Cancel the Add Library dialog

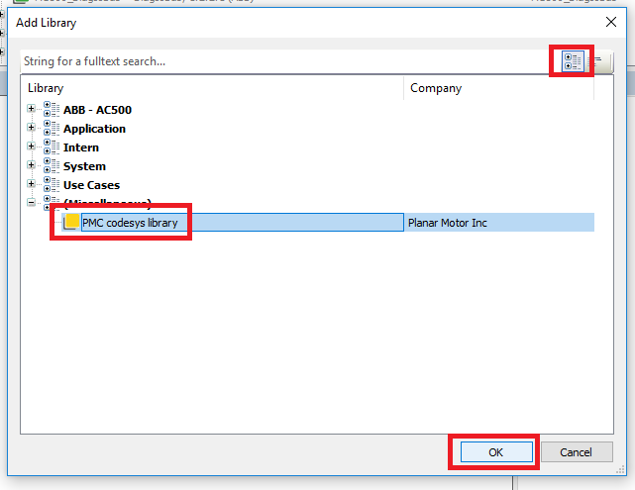pyautogui.click(x=576, y=452)
